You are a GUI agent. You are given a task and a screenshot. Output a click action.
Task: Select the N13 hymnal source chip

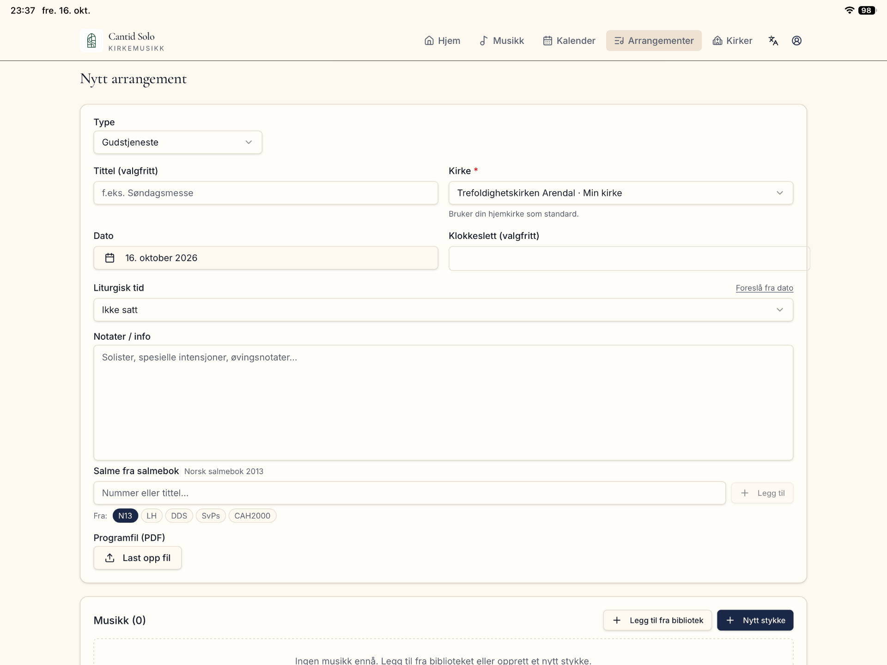125,516
